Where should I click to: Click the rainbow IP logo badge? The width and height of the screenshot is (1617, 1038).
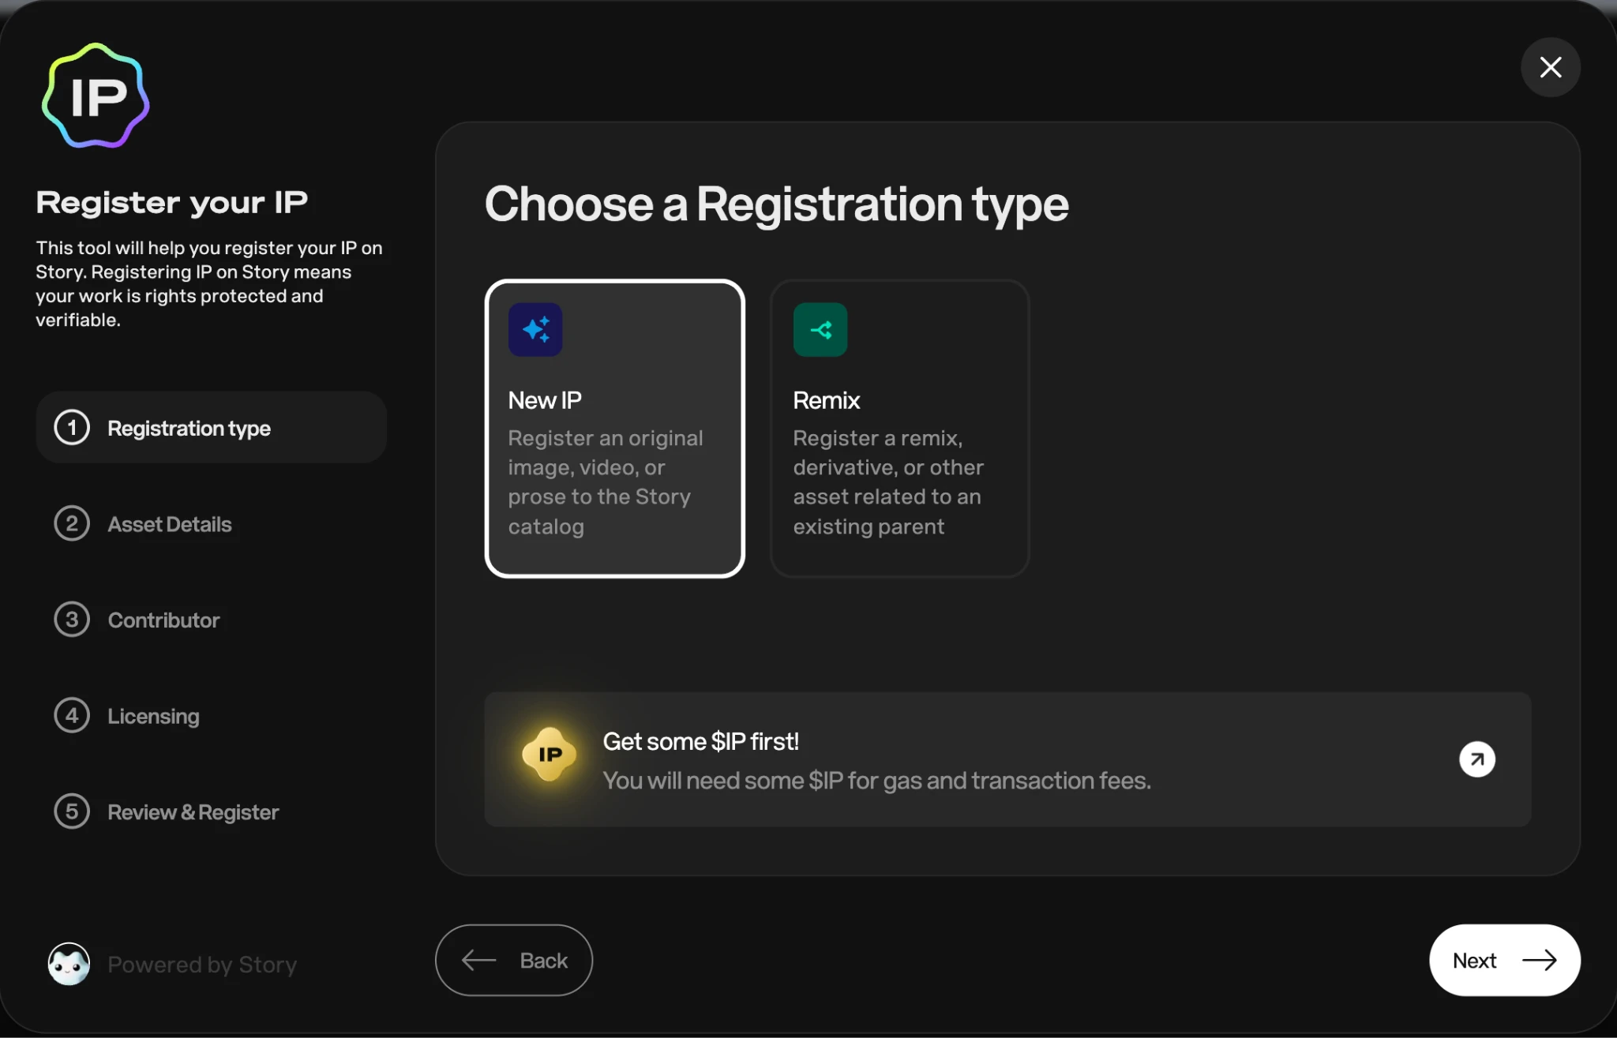pos(96,96)
